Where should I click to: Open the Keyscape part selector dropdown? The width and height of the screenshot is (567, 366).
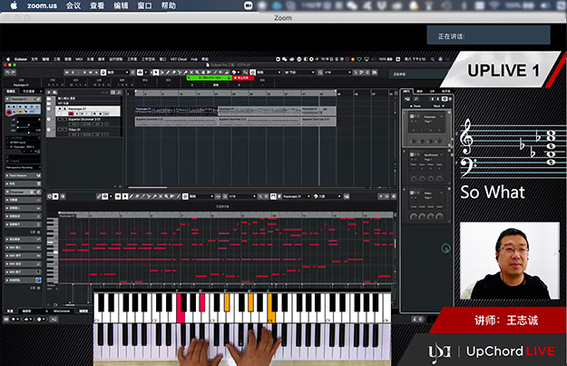point(293,195)
